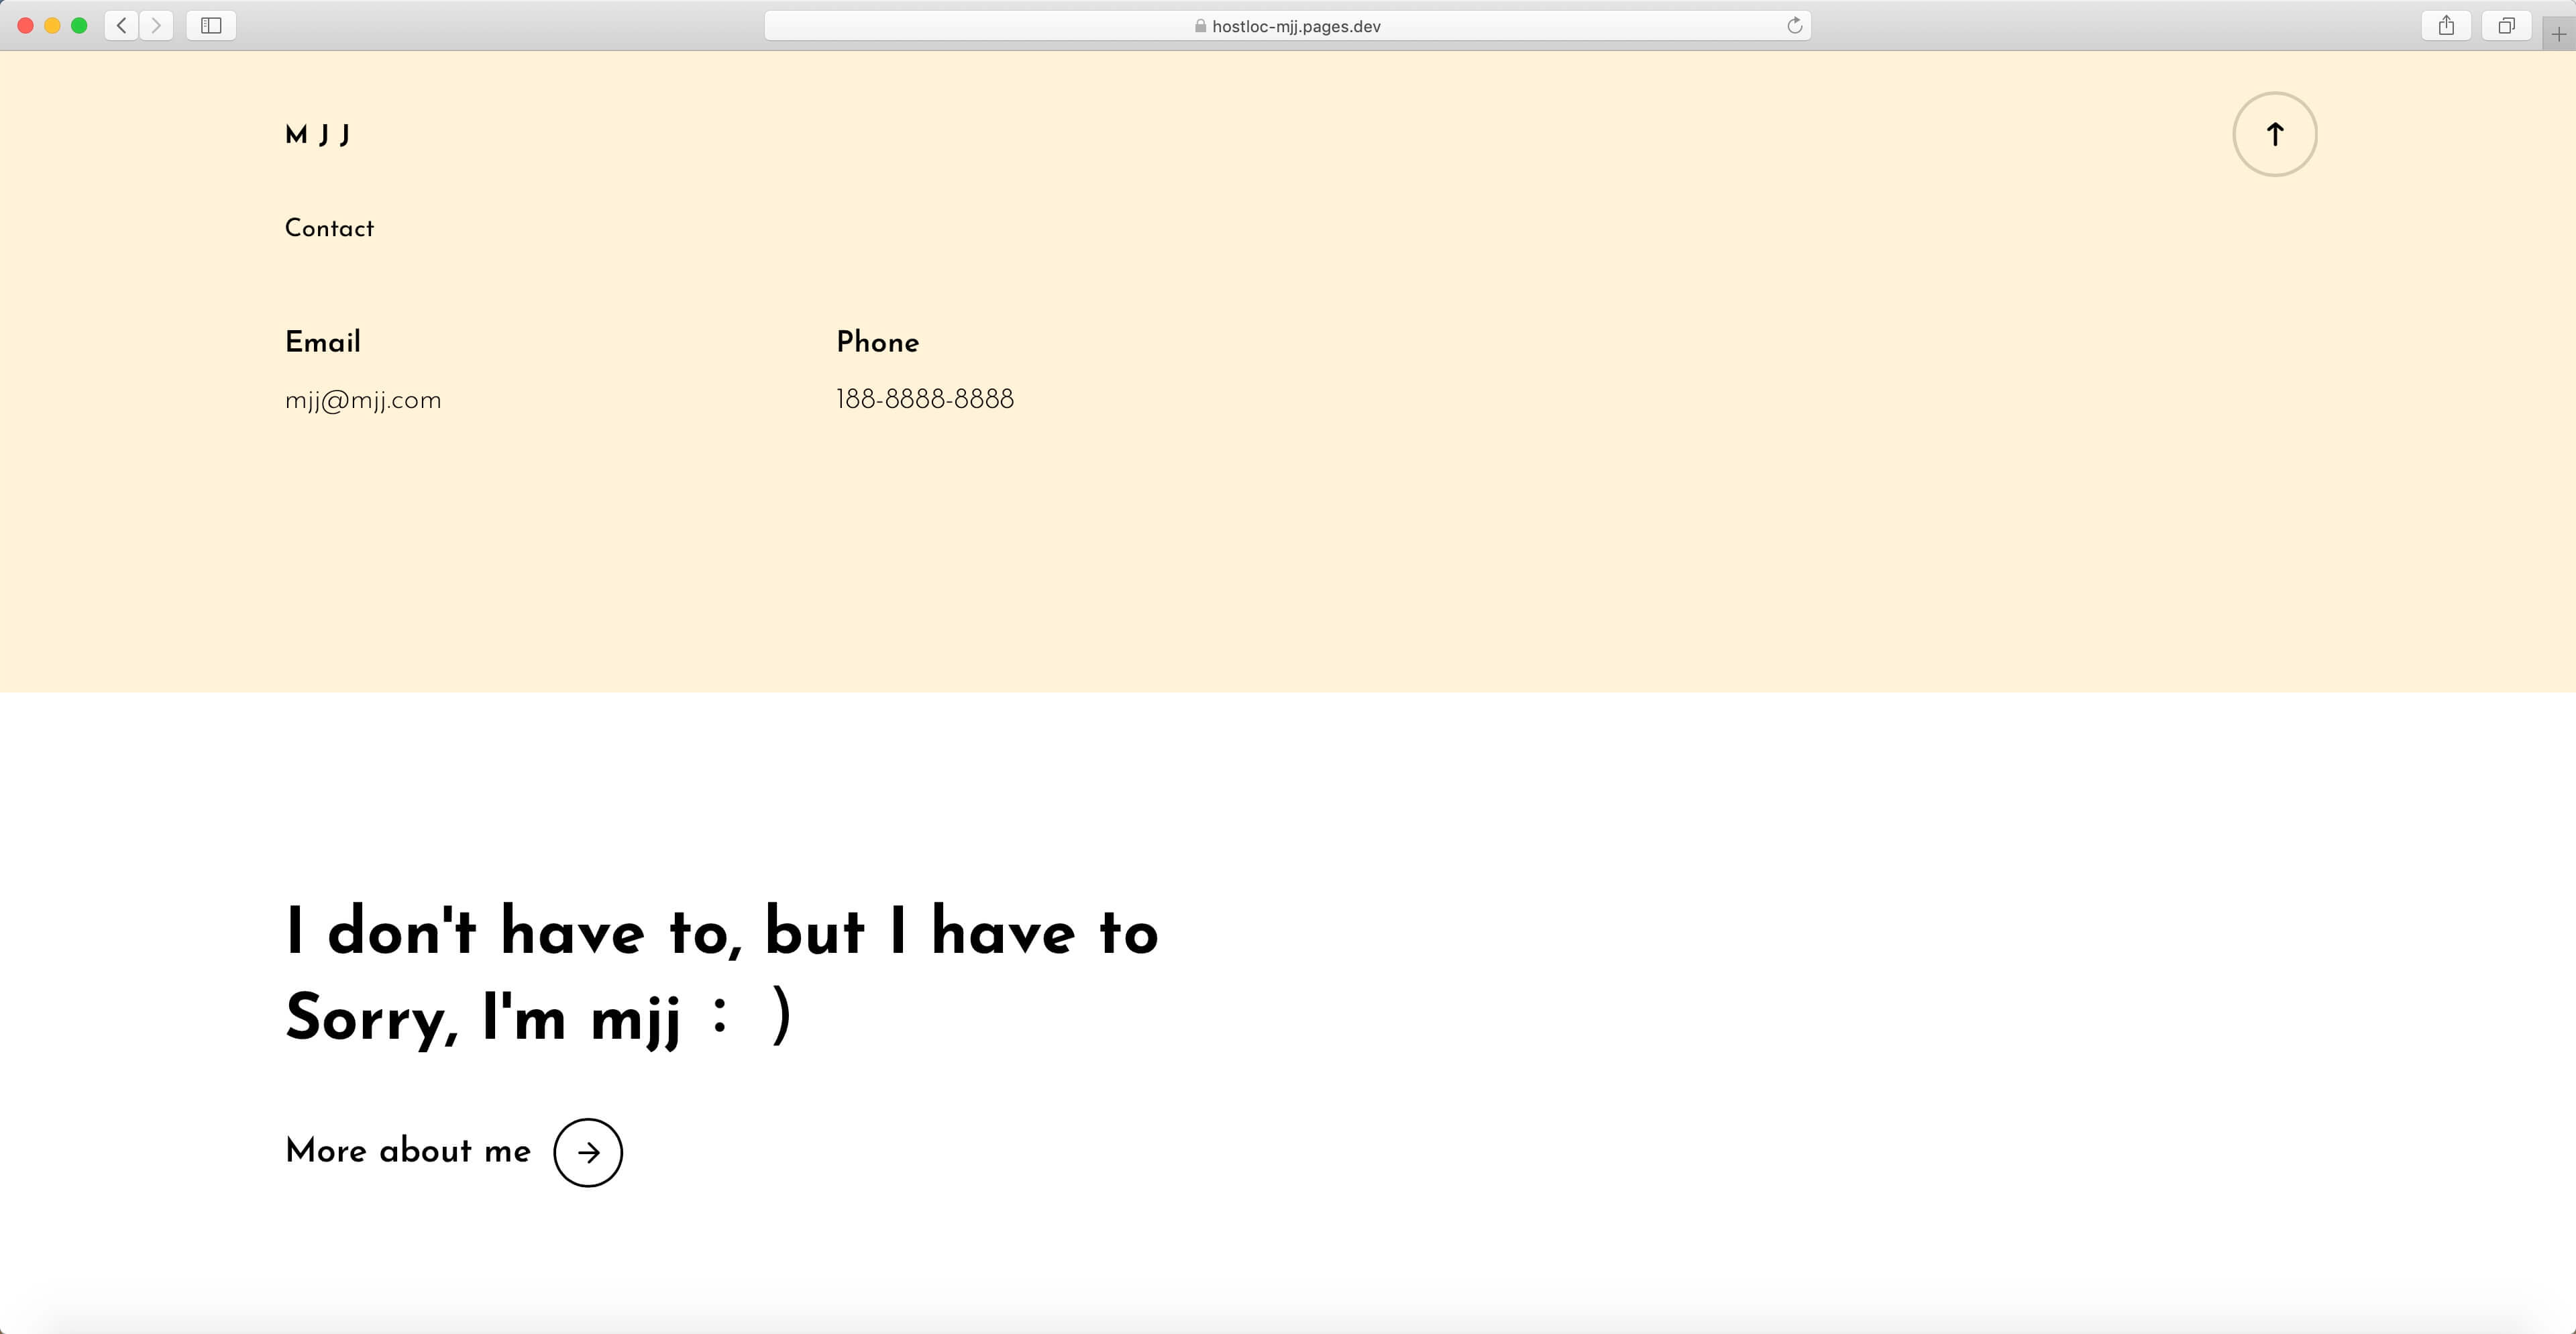The height and width of the screenshot is (1334, 2576).
Task: Click the mjj@mjj.com email link
Action: tap(363, 400)
